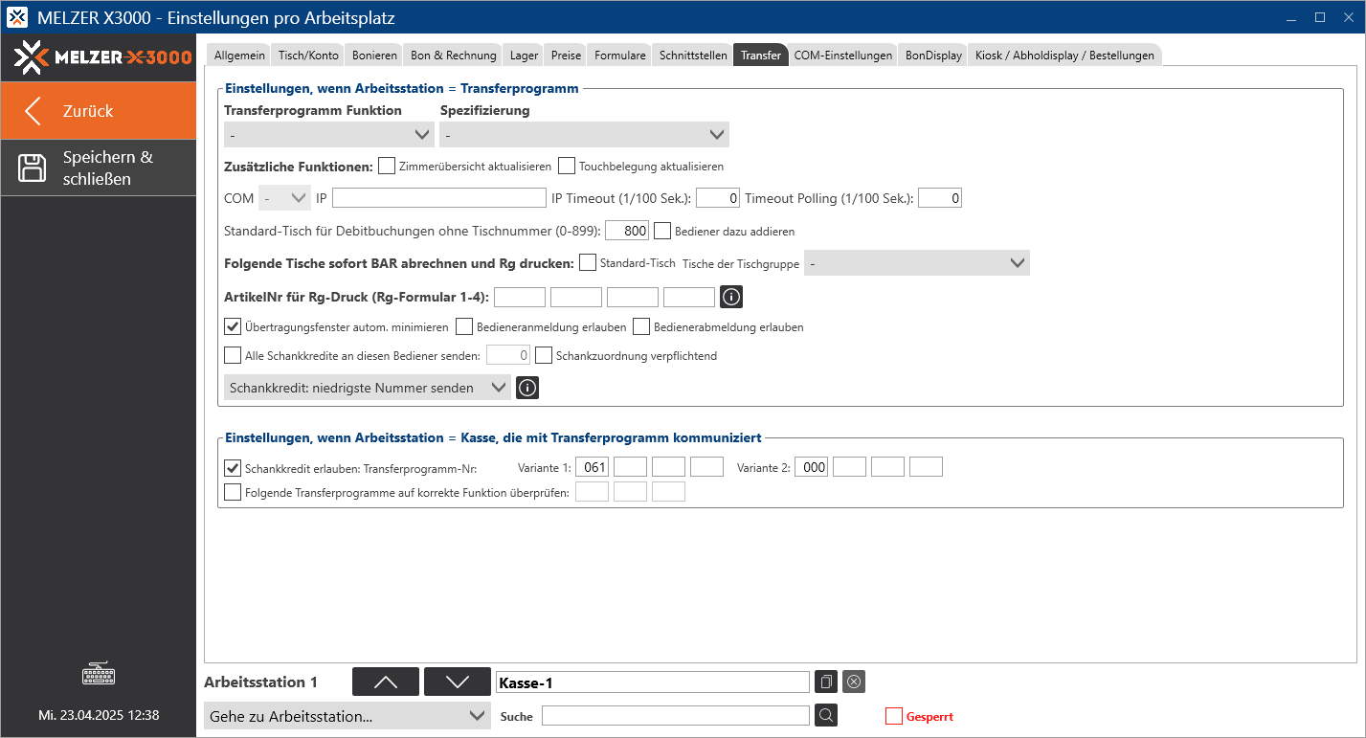Click the app icon in title bar
The height and width of the screenshot is (738, 1366).
(x=18, y=17)
